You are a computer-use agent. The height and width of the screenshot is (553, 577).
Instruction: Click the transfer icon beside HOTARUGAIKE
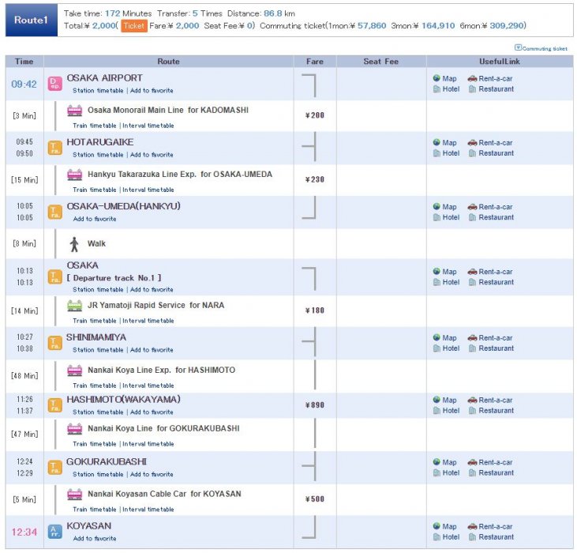(54, 148)
